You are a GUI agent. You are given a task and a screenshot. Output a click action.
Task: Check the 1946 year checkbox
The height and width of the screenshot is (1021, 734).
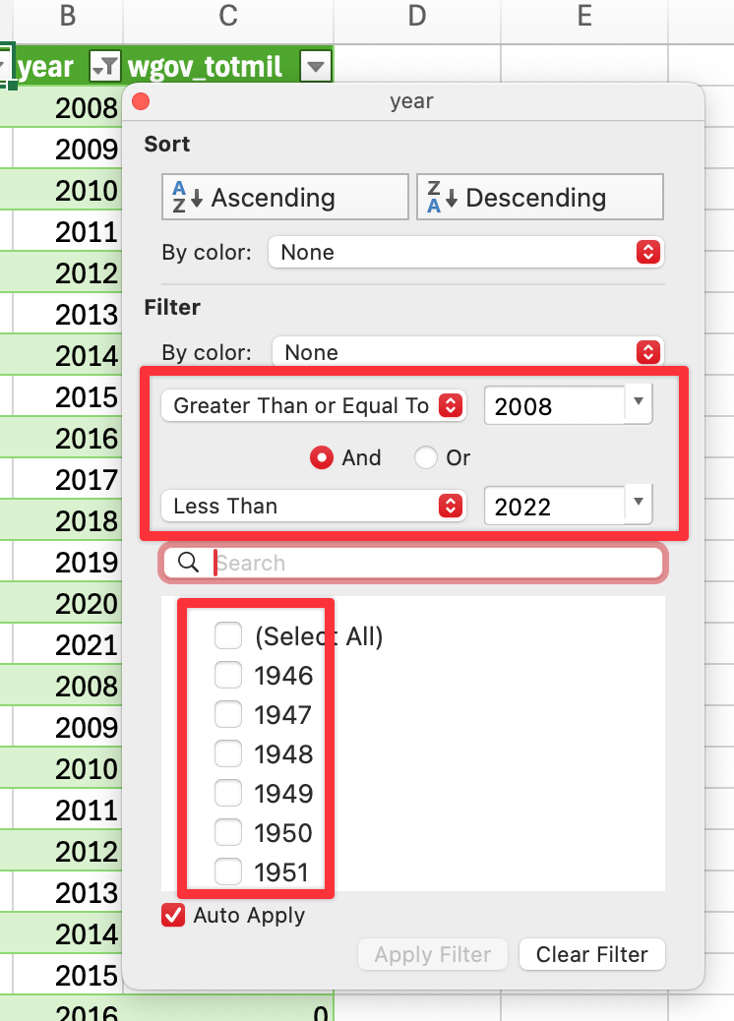point(228,675)
